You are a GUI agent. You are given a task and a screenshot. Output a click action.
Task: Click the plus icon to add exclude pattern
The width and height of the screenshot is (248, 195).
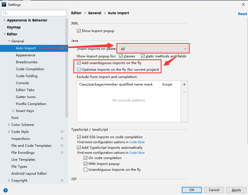(184, 84)
